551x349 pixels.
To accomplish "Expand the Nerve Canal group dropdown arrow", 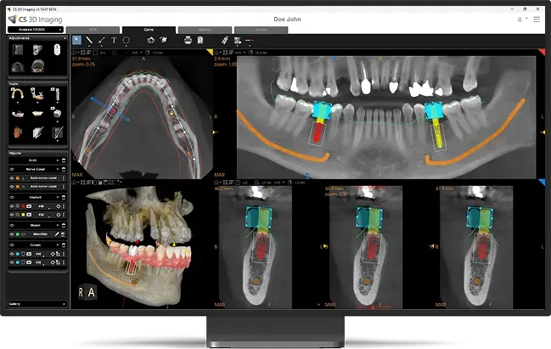I will click(58, 169).
